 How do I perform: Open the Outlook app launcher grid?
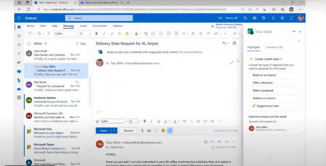tap(19, 18)
